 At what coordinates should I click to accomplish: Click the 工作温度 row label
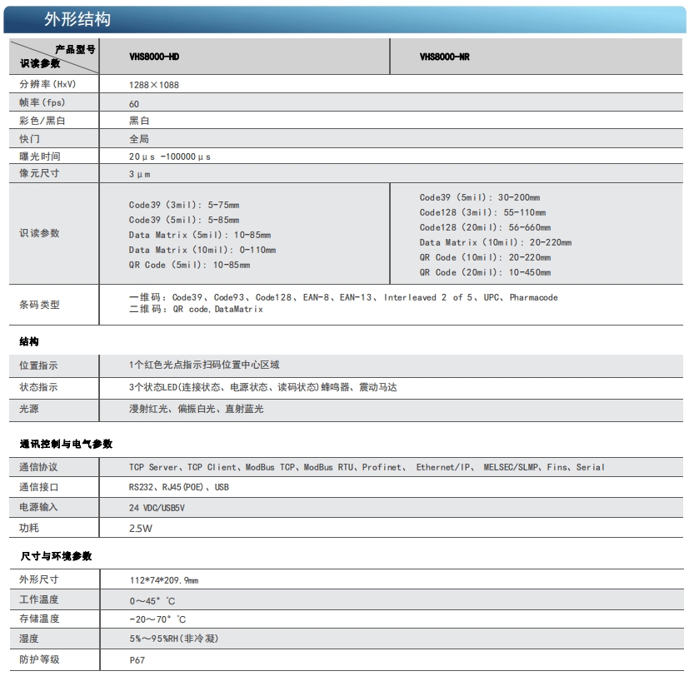tap(39, 599)
